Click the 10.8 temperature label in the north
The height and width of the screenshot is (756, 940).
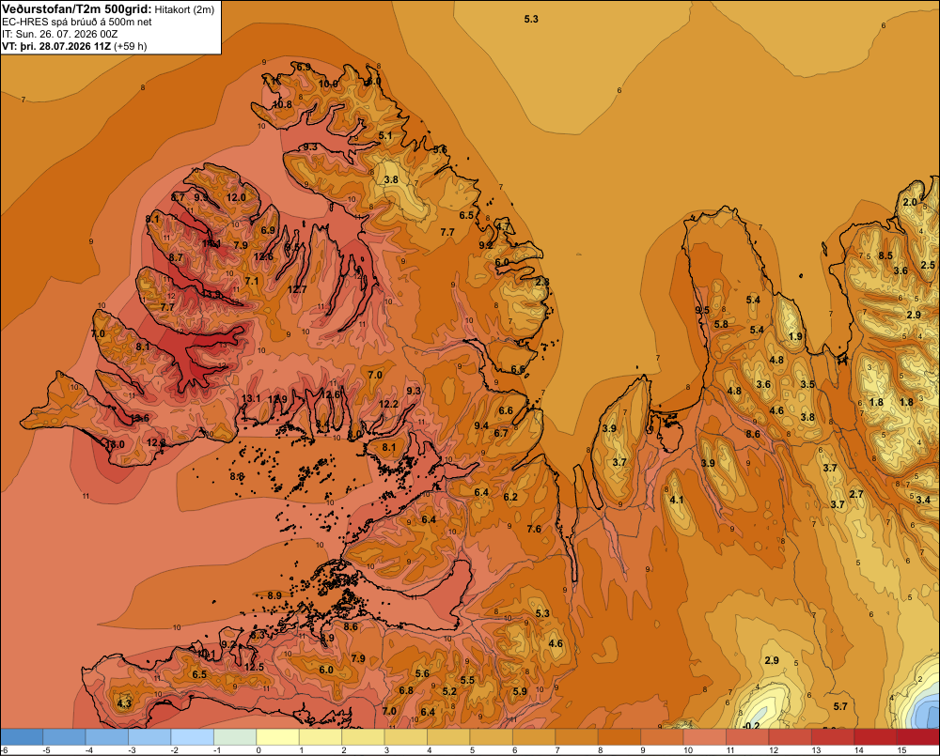(282, 104)
